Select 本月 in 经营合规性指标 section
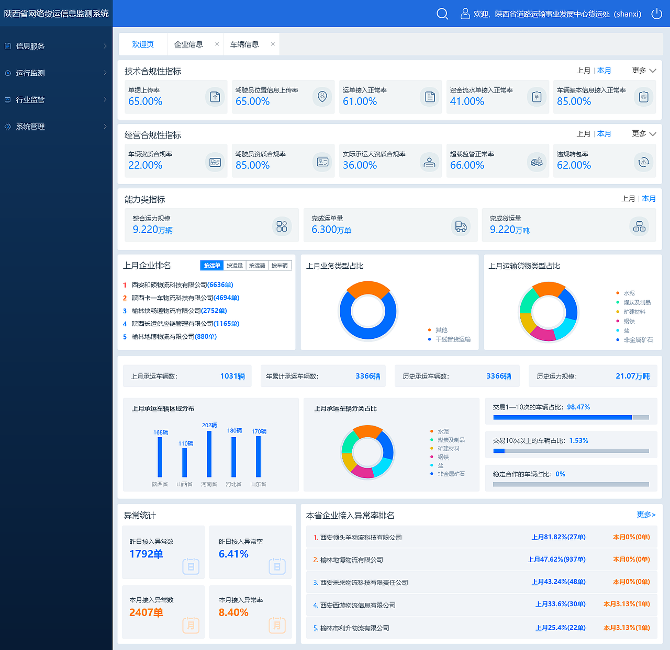The height and width of the screenshot is (650, 670). tap(604, 134)
